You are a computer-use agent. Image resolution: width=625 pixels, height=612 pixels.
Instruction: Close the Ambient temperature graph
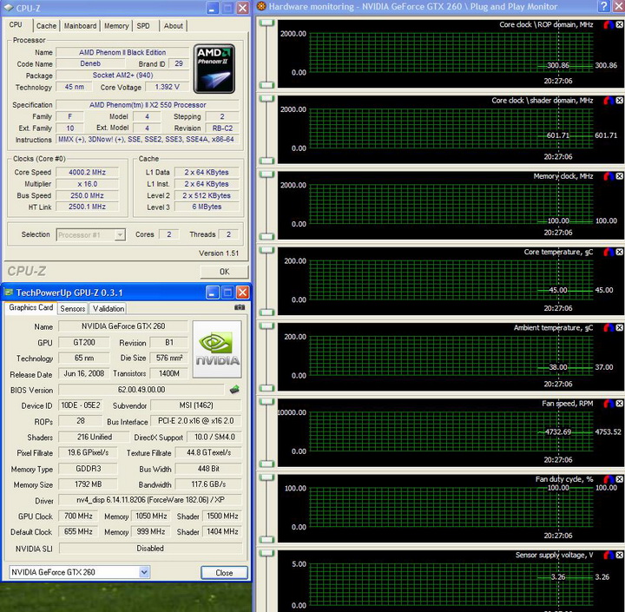[x=620, y=328]
